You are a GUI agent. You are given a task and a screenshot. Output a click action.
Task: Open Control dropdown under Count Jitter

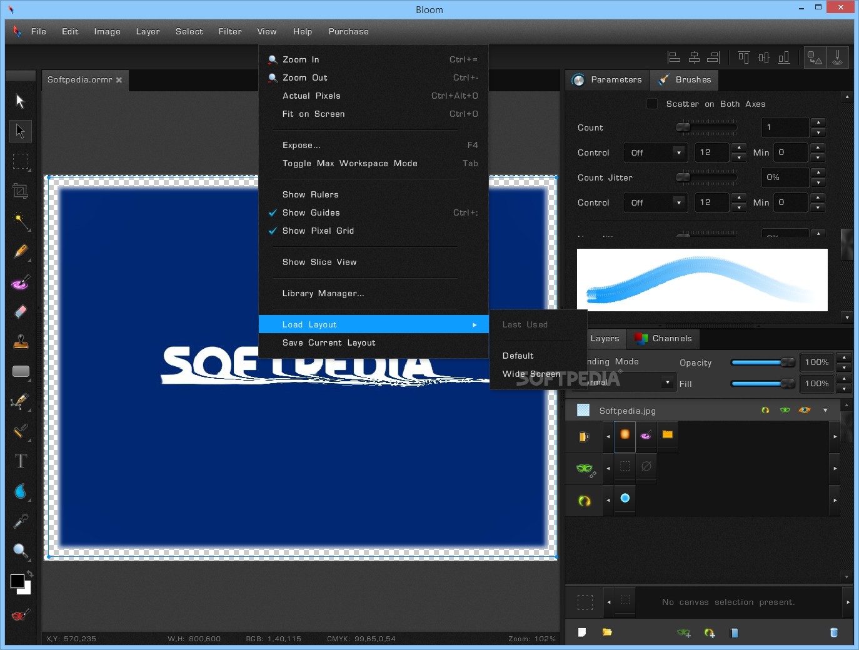pyautogui.click(x=655, y=202)
